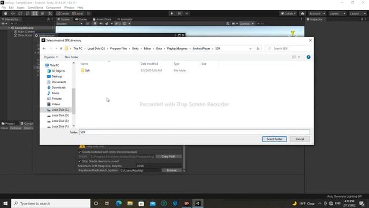Select the Sdk folder in file list
The height and width of the screenshot is (208, 369).
[87, 70]
